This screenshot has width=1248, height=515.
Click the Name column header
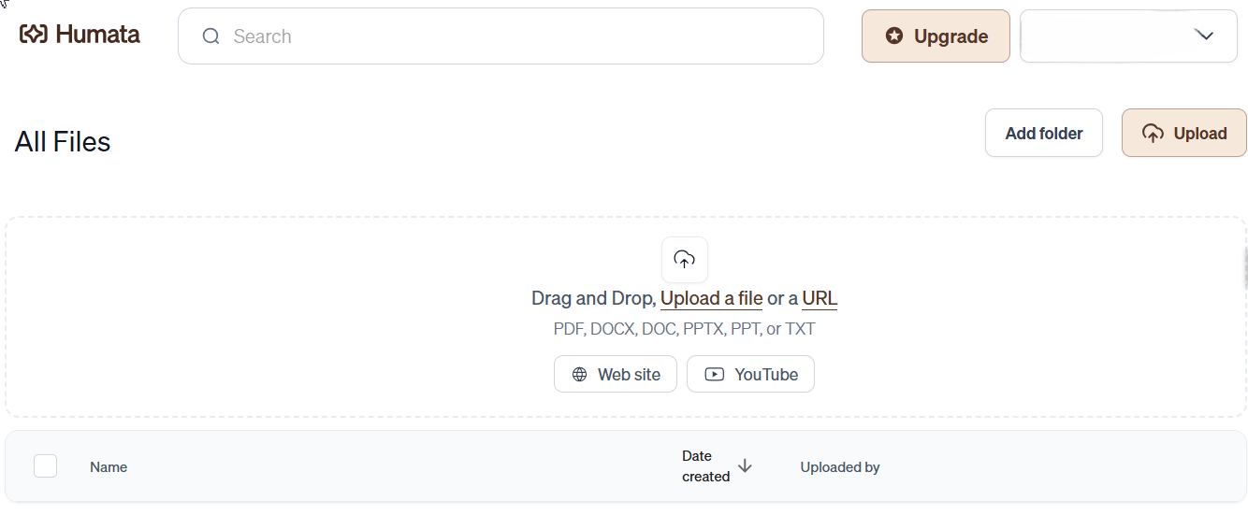[109, 467]
